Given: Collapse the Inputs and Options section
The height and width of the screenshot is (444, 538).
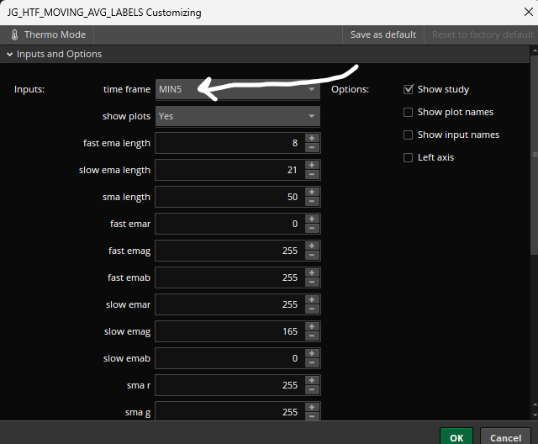Looking at the screenshot, I should (9, 54).
